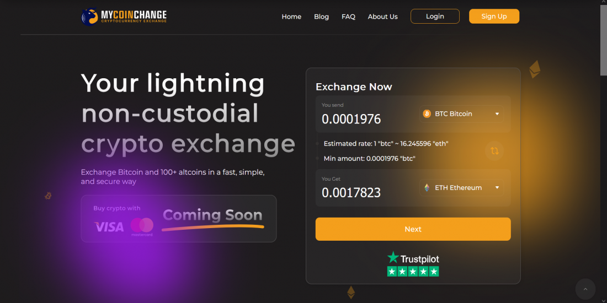Image resolution: width=607 pixels, height=303 pixels.
Task: Click the Mastercard logo
Action: [x=142, y=227]
